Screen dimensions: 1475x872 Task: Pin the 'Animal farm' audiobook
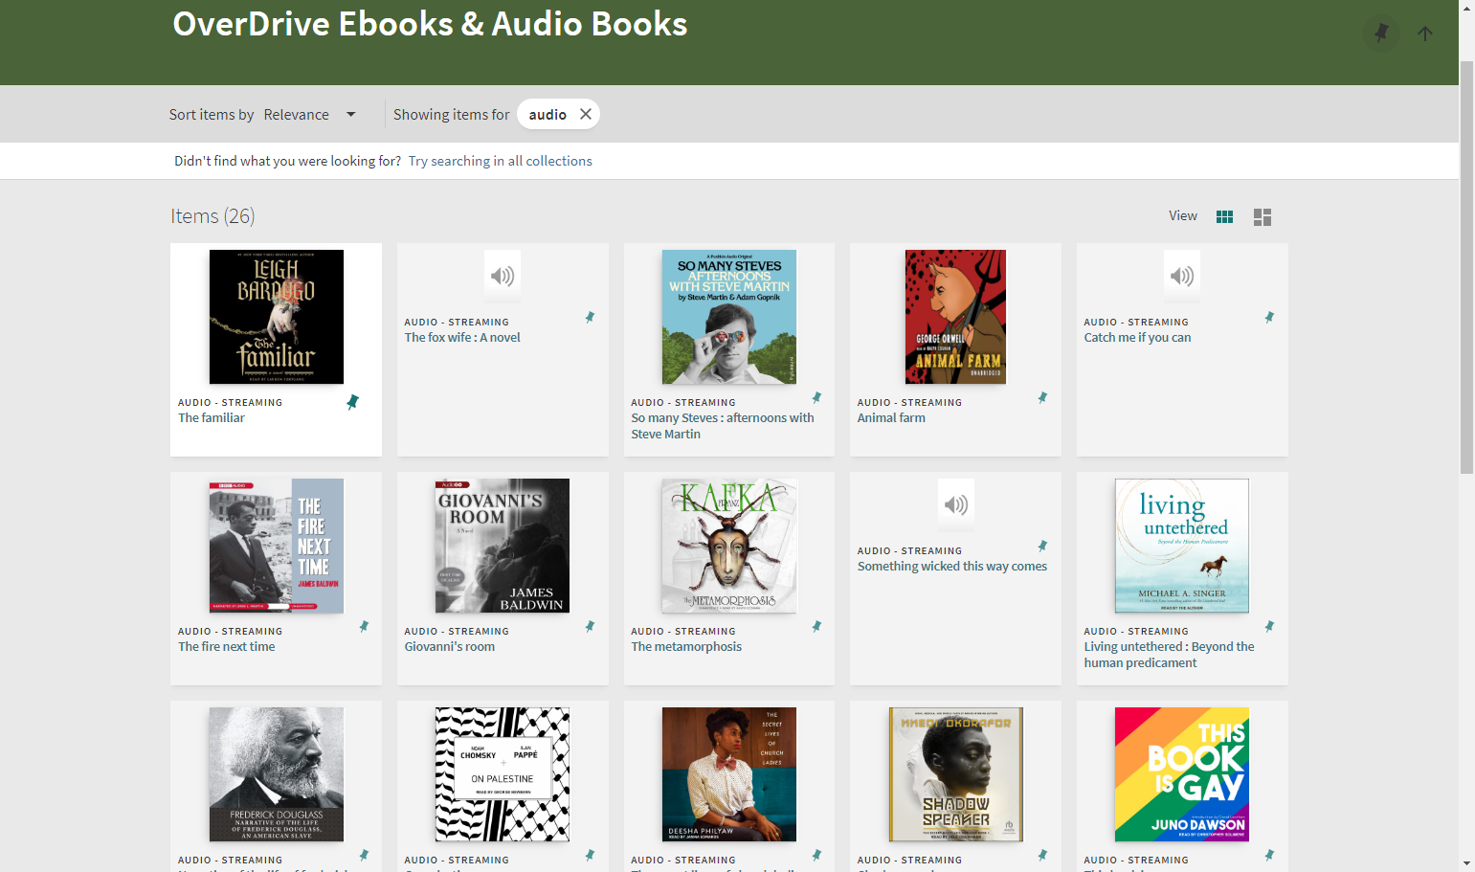pos(1042,398)
